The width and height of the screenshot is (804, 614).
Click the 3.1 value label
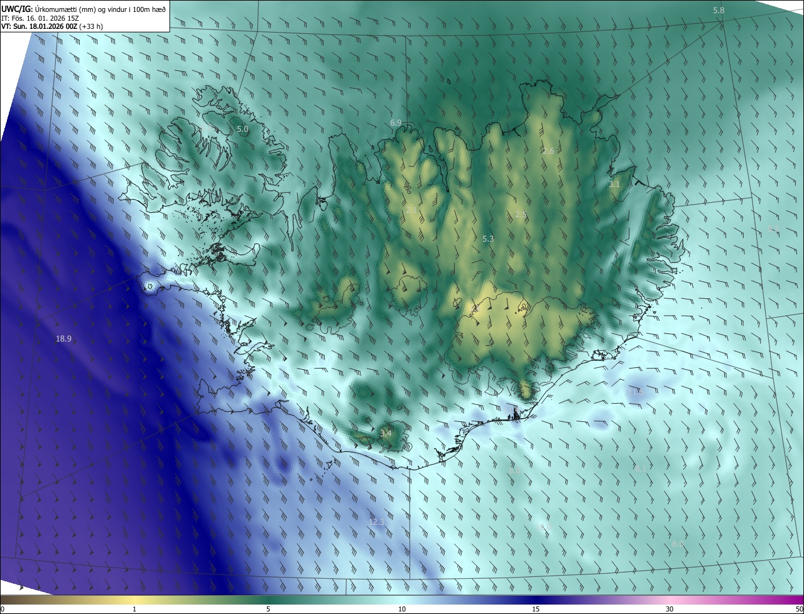(614, 184)
